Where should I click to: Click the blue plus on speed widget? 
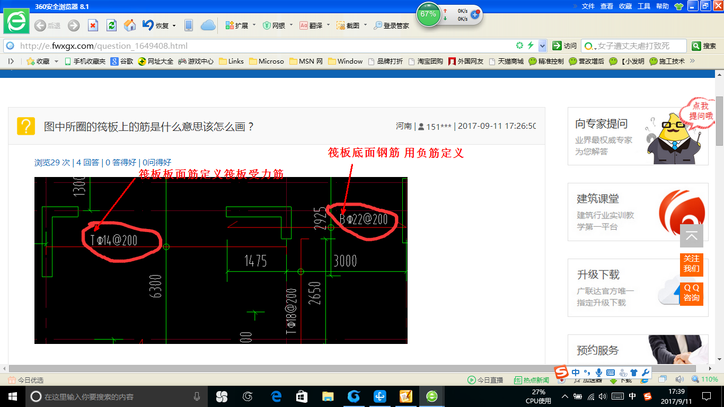(x=475, y=14)
